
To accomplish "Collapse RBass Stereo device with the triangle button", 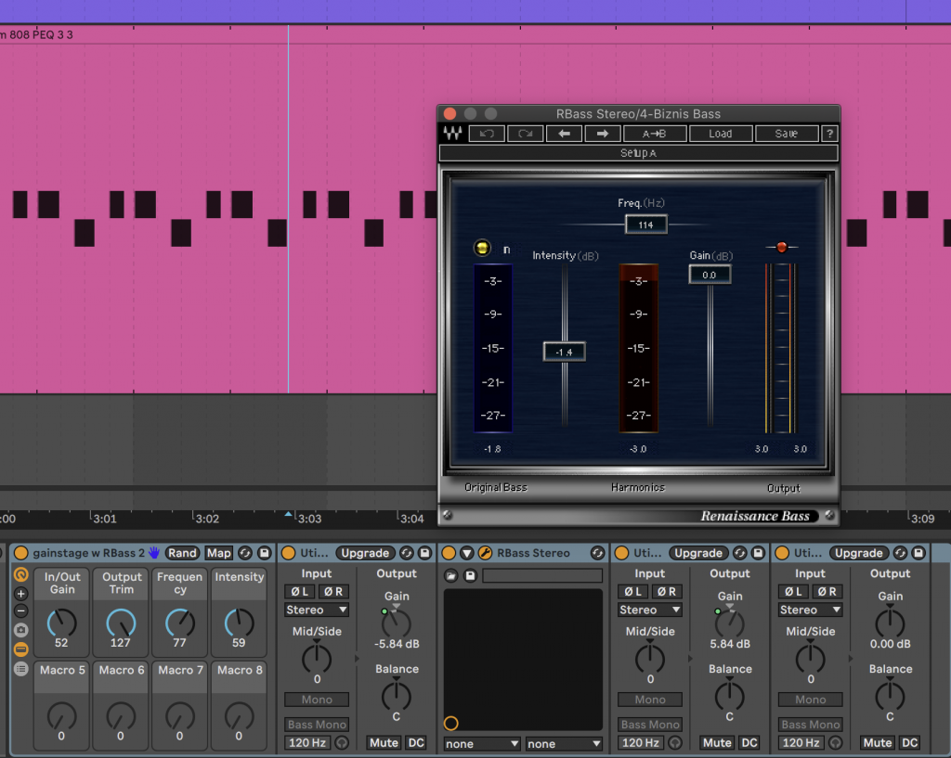I will [467, 553].
